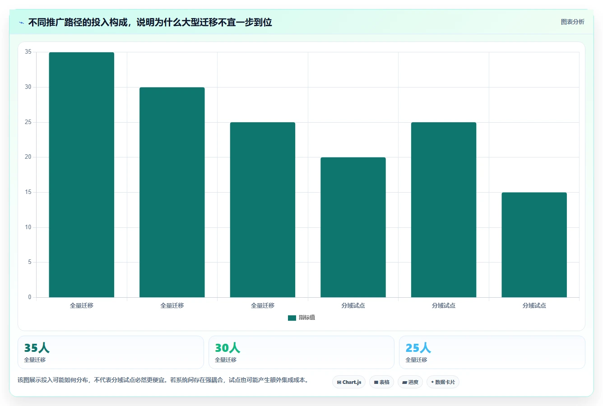The width and height of the screenshot is (603, 406).
Task: Click the 分域试点 bar with value 20
Action: (x=353, y=227)
